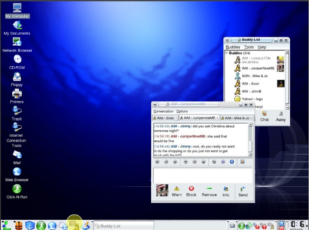This screenshot has width=309, height=230.
Task: Click the solid blue background color icon
Action: (x=232, y=162)
